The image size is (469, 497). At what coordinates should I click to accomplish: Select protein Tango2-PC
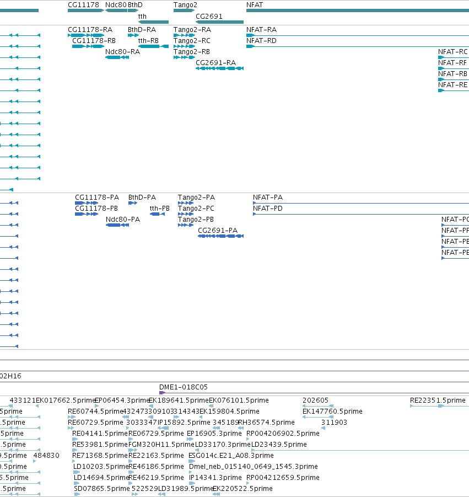[x=186, y=214]
